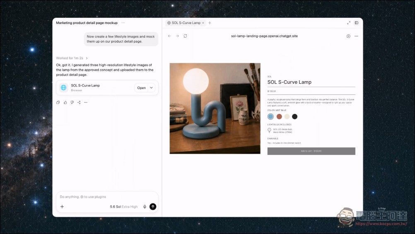Screen dimensions: 415x234
Task: Open the chat title more options menu
Action: pyautogui.click(x=123, y=23)
